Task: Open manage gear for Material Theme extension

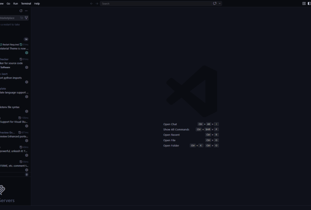Action: [x=26, y=52]
